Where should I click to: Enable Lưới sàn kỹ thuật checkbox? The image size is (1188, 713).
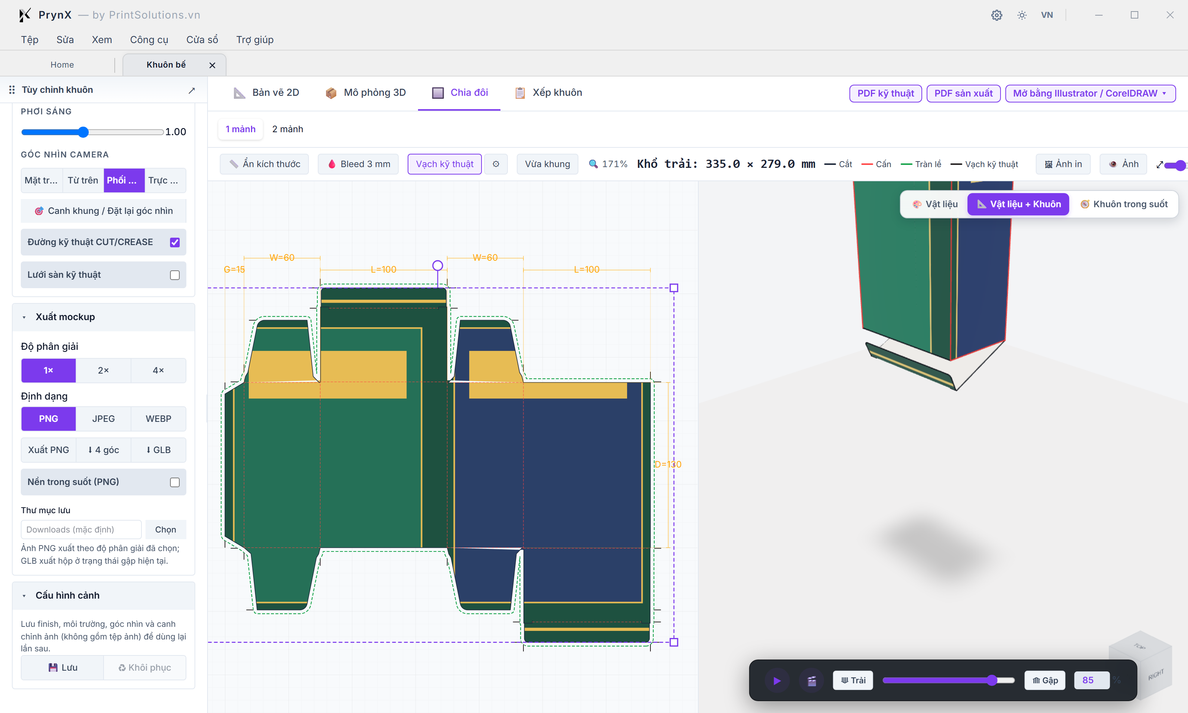(x=175, y=275)
